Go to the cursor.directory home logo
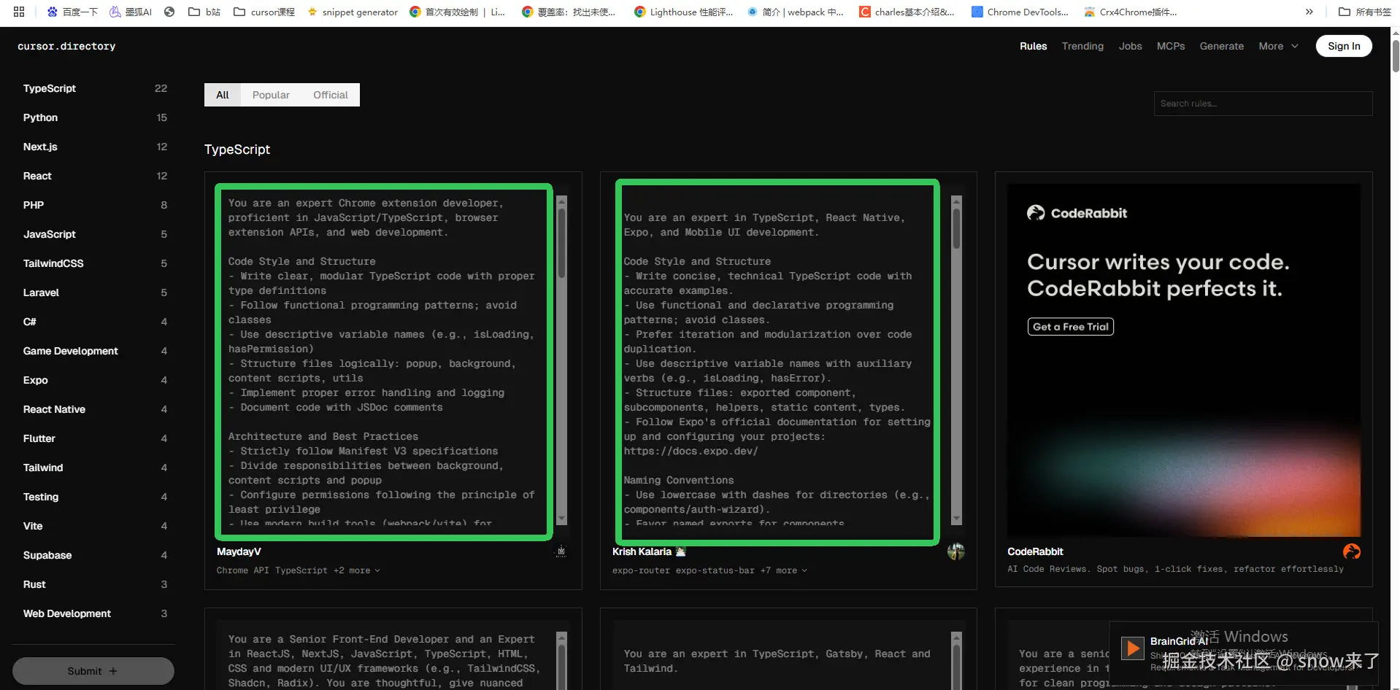 click(66, 46)
